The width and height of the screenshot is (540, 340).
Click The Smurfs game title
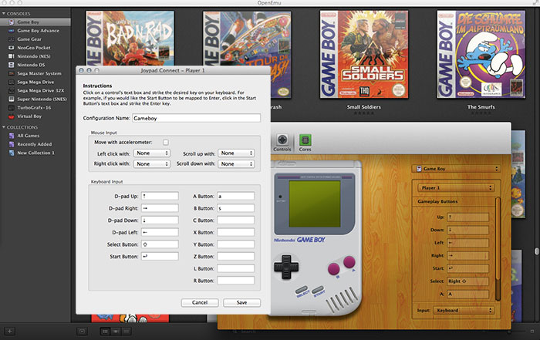[481, 107]
